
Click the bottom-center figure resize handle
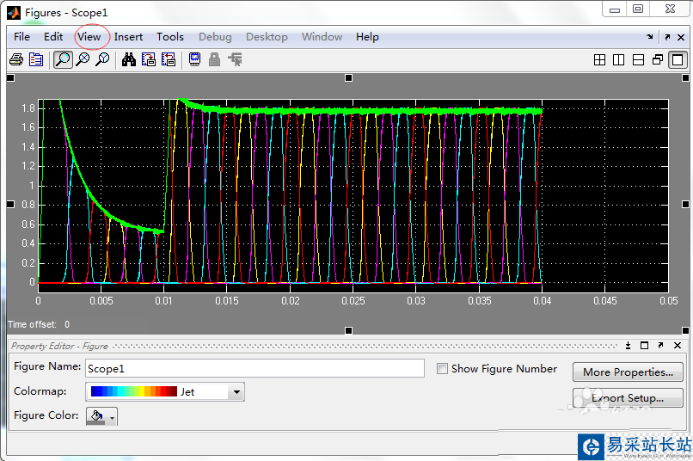click(348, 330)
